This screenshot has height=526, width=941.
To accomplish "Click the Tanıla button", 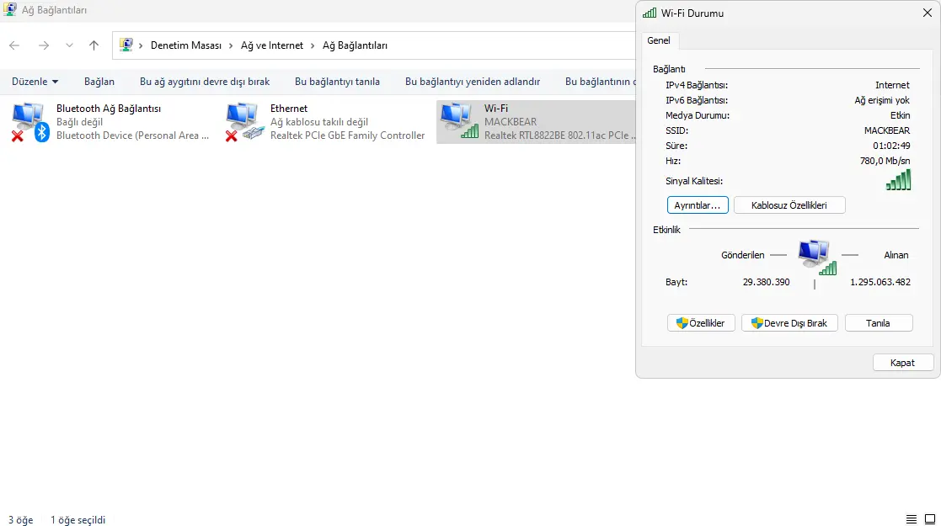I will click(879, 323).
